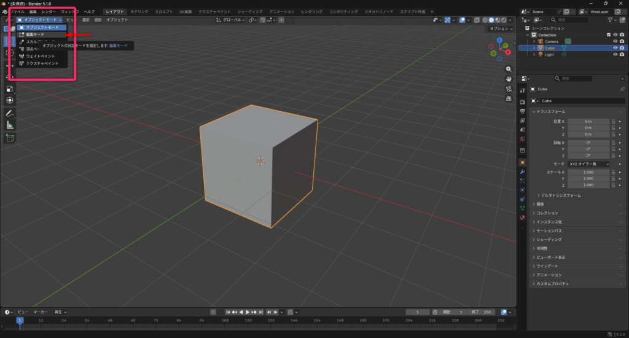Select rendered shading mode icon
This screenshot has width=629, height=338.
504,20
